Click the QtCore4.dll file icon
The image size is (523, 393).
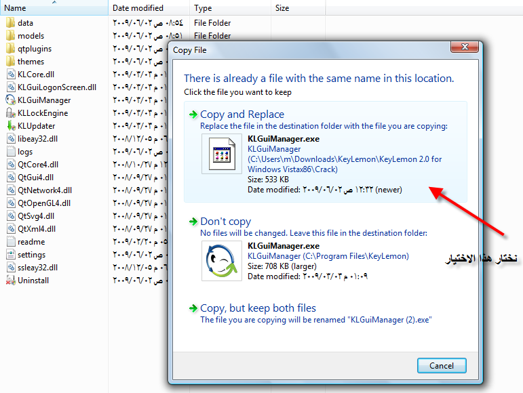(x=11, y=165)
